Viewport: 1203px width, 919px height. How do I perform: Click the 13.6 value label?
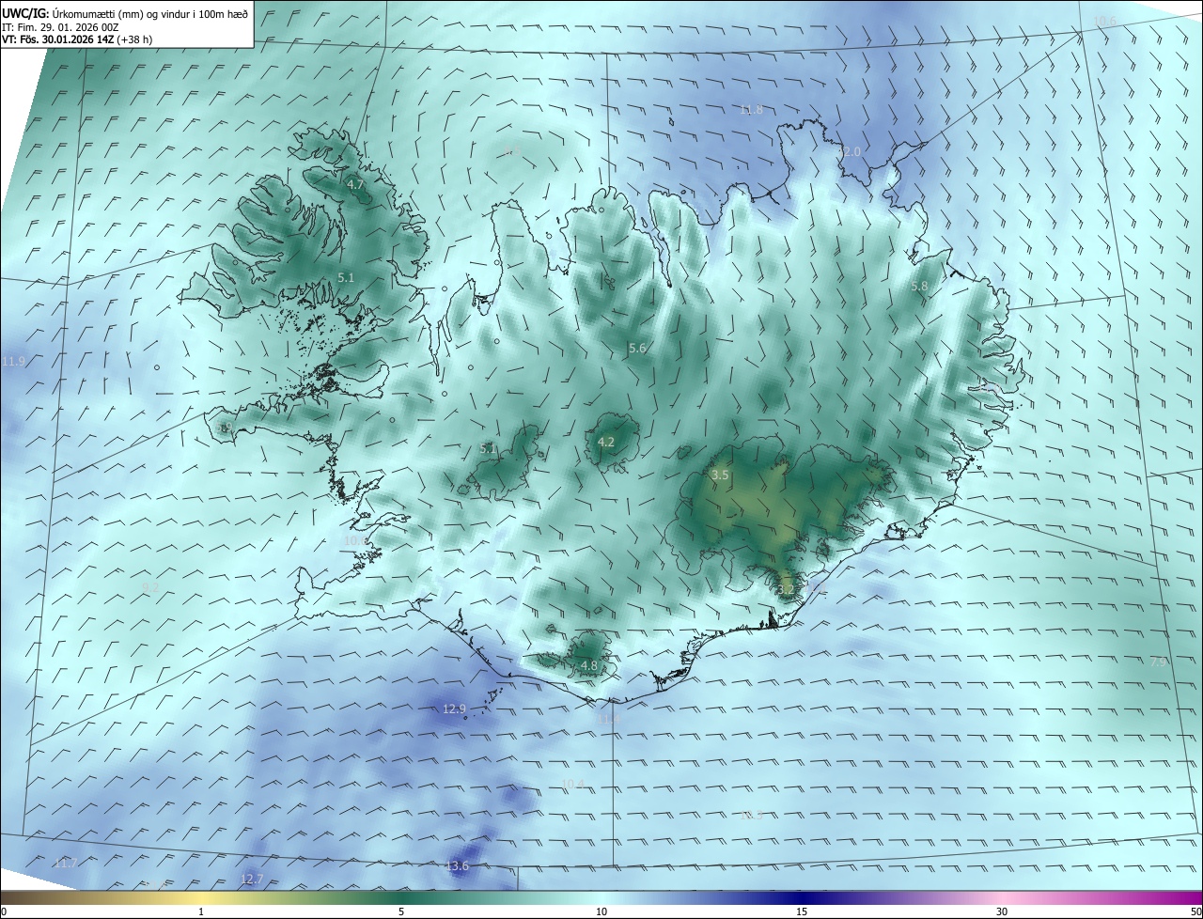[457, 866]
